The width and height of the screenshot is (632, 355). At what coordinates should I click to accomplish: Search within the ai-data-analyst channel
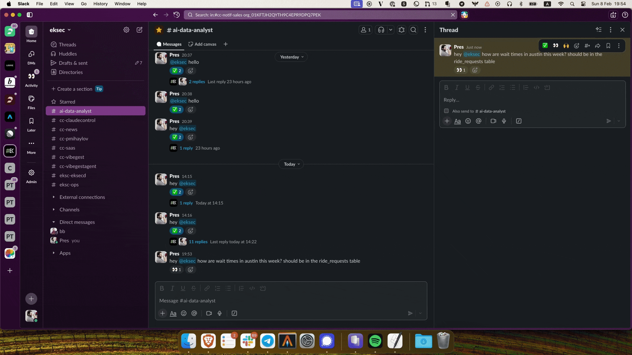[413, 30]
